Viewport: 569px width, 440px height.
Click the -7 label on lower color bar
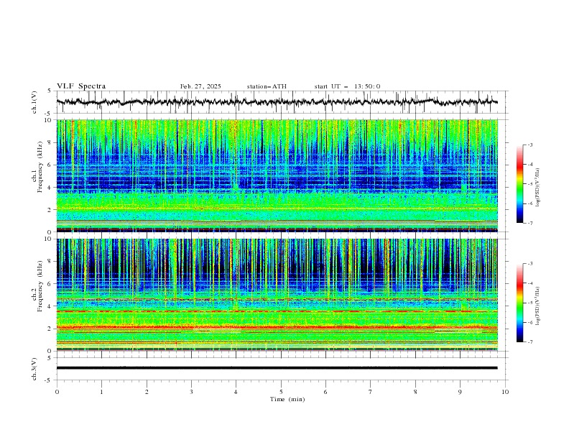click(x=530, y=342)
